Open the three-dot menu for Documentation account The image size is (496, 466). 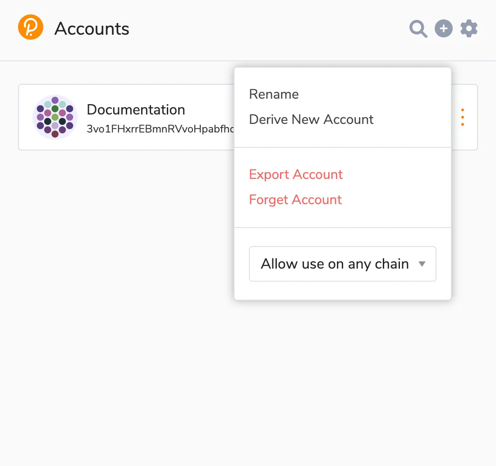pos(463,117)
